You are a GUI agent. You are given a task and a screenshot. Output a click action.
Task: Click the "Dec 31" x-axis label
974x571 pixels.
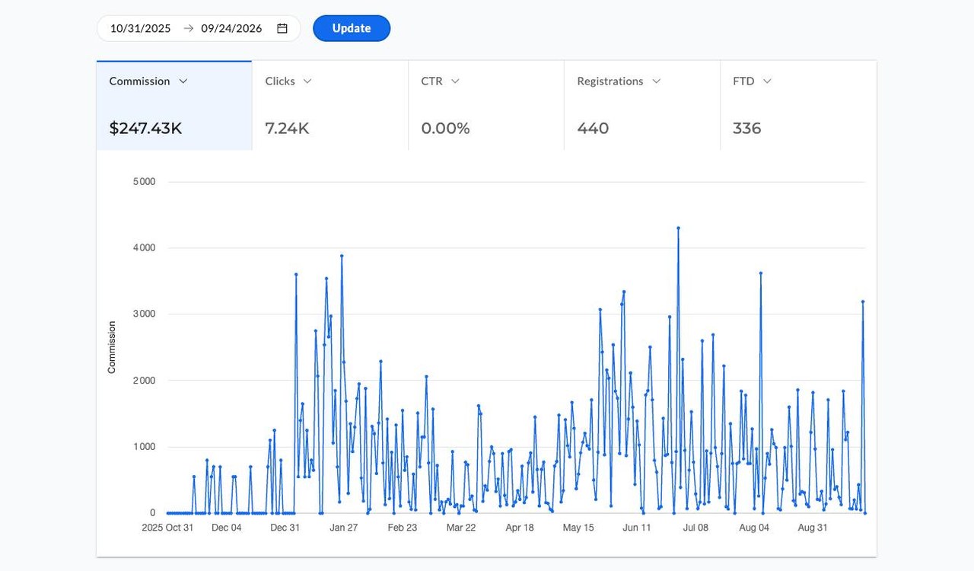point(285,528)
